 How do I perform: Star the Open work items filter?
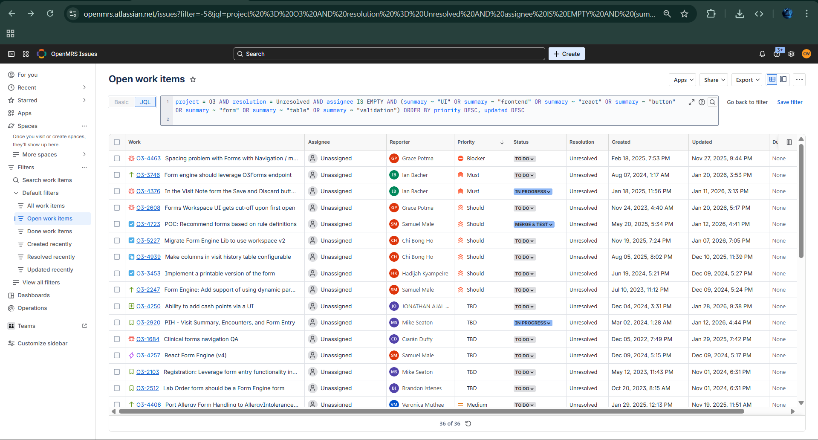point(193,80)
